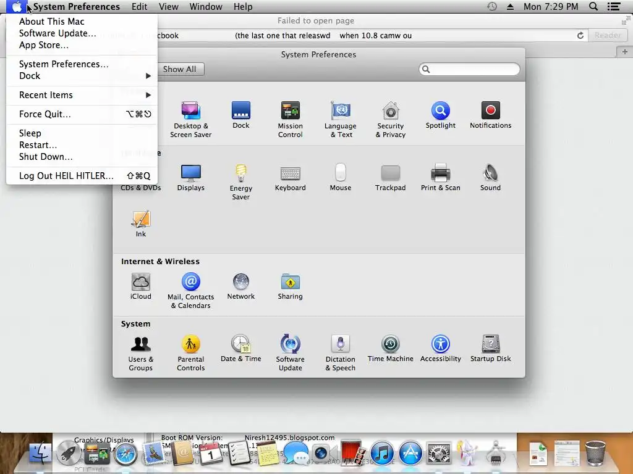
Task: Open App Store from the Dock
Action: [x=410, y=454]
